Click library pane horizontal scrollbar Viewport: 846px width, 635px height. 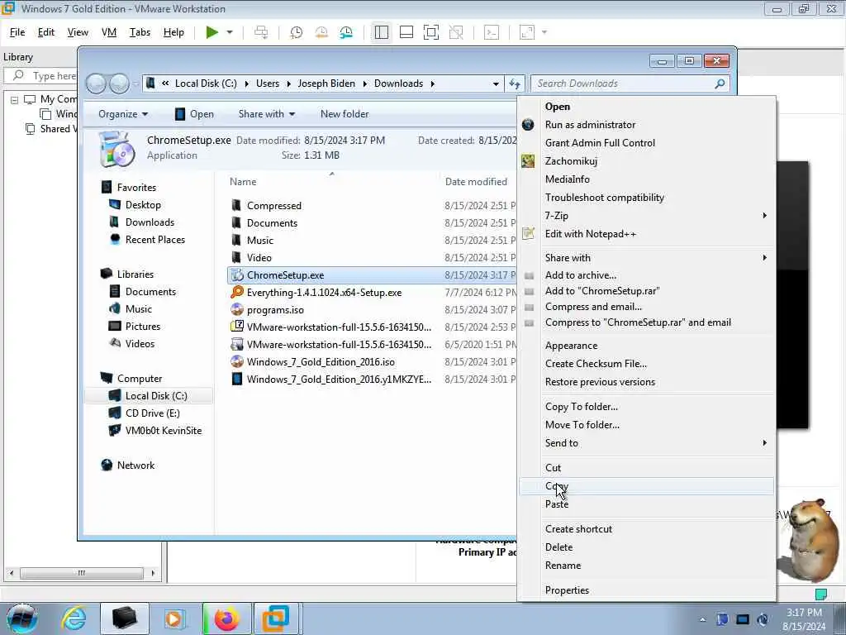click(82, 573)
